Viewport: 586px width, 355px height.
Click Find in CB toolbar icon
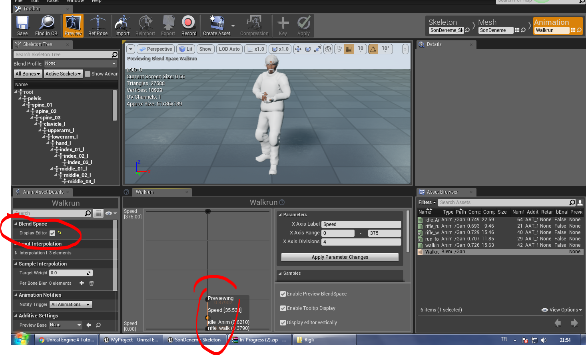[46, 26]
